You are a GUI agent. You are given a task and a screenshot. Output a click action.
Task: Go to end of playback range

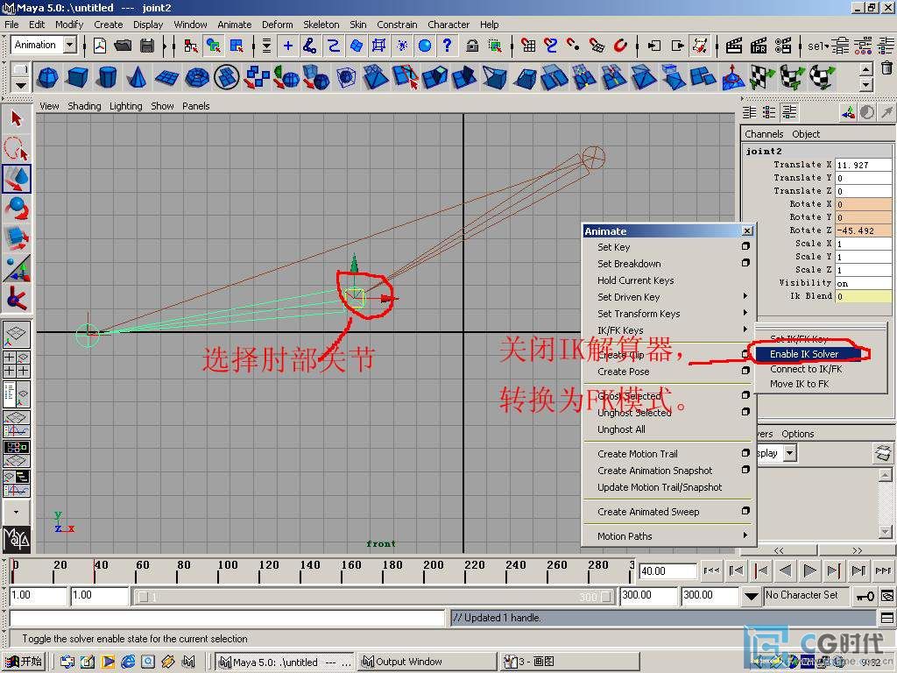pos(883,570)
